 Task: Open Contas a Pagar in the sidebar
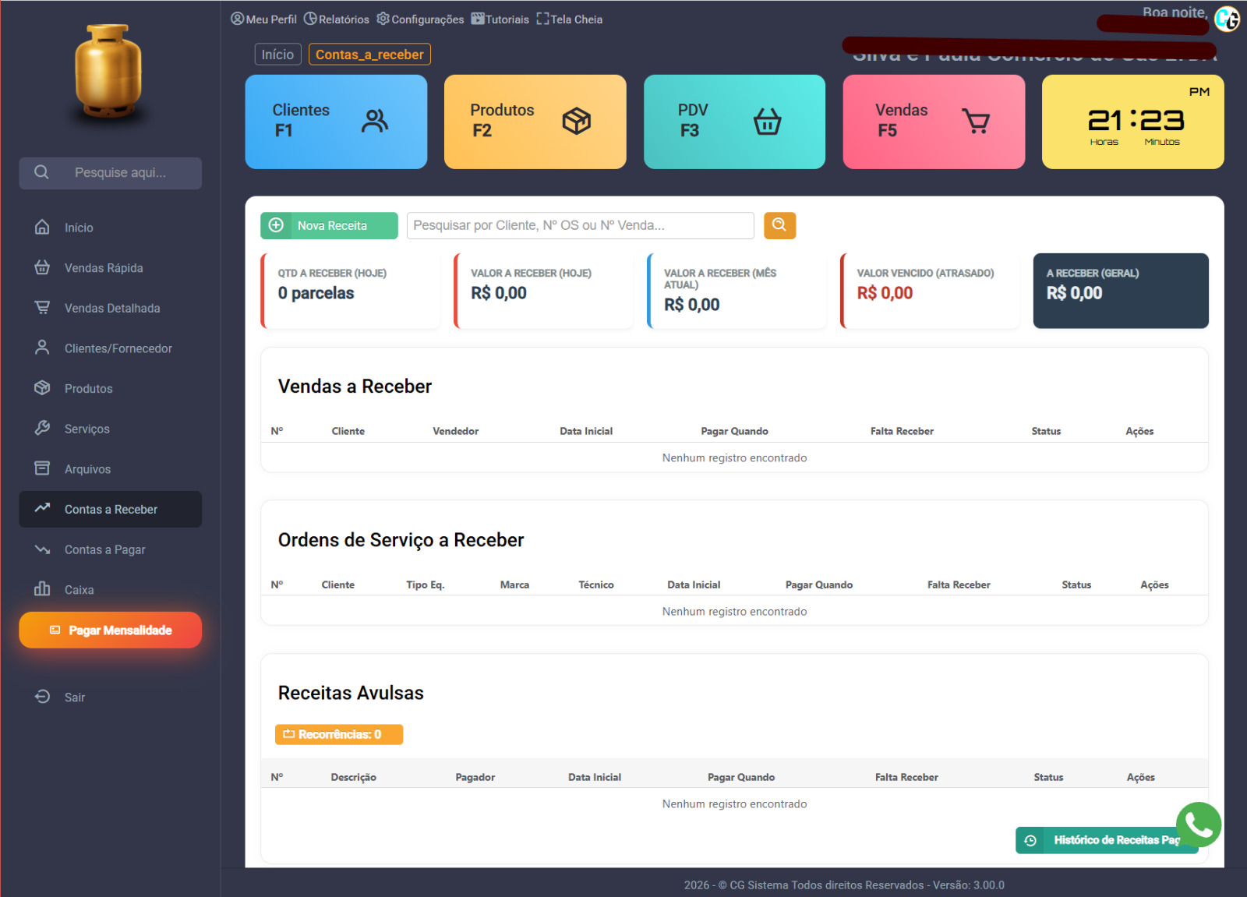click(x=111, y=550)
